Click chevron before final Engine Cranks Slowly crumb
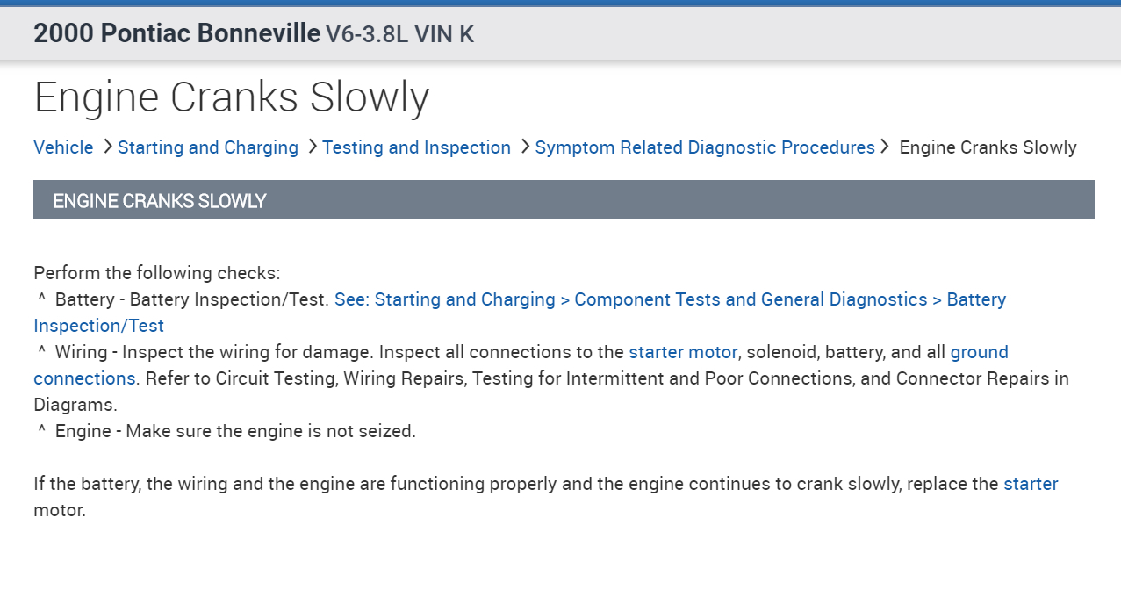Viewport: 1121px width, 597px height. click(885, 147)
